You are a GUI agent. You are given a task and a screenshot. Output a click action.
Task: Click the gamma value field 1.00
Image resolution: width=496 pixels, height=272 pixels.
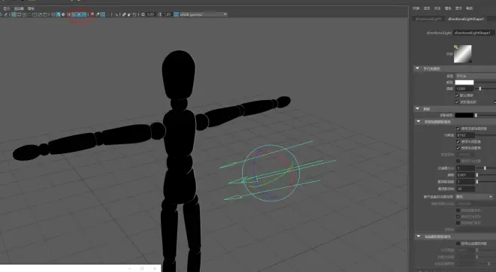(x=168, y=14)
